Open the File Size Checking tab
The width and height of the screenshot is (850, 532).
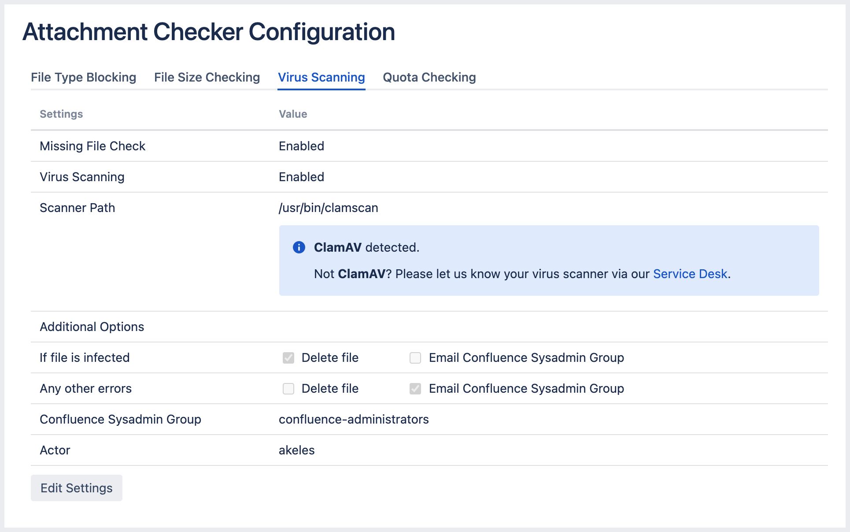(207, 77)
